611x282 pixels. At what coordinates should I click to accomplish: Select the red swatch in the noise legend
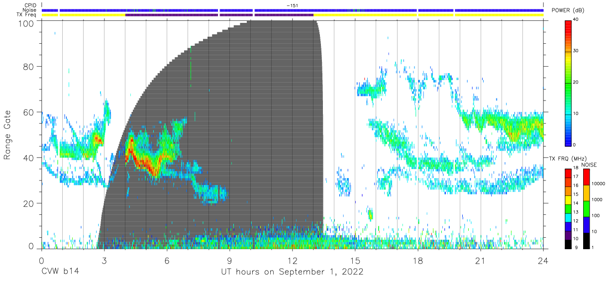(586, 177)
